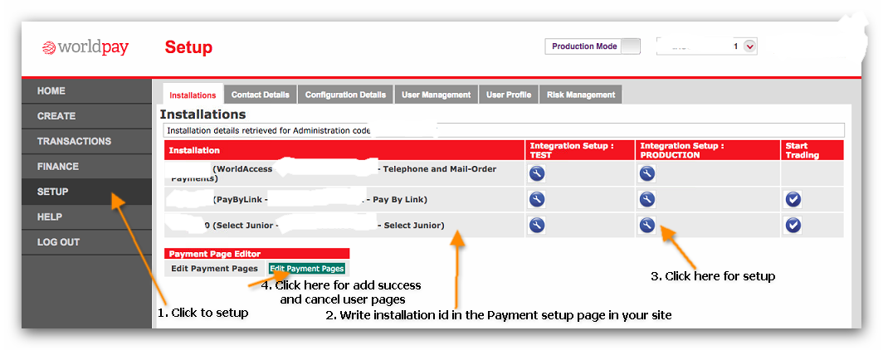Open TEST integration setup for WorldAccess installation
The height and width of the screenshot is (350, 883).
click(x=536, y=174)
